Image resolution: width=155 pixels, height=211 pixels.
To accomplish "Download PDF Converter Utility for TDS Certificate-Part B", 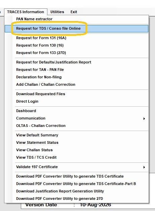I will point(77,184).
